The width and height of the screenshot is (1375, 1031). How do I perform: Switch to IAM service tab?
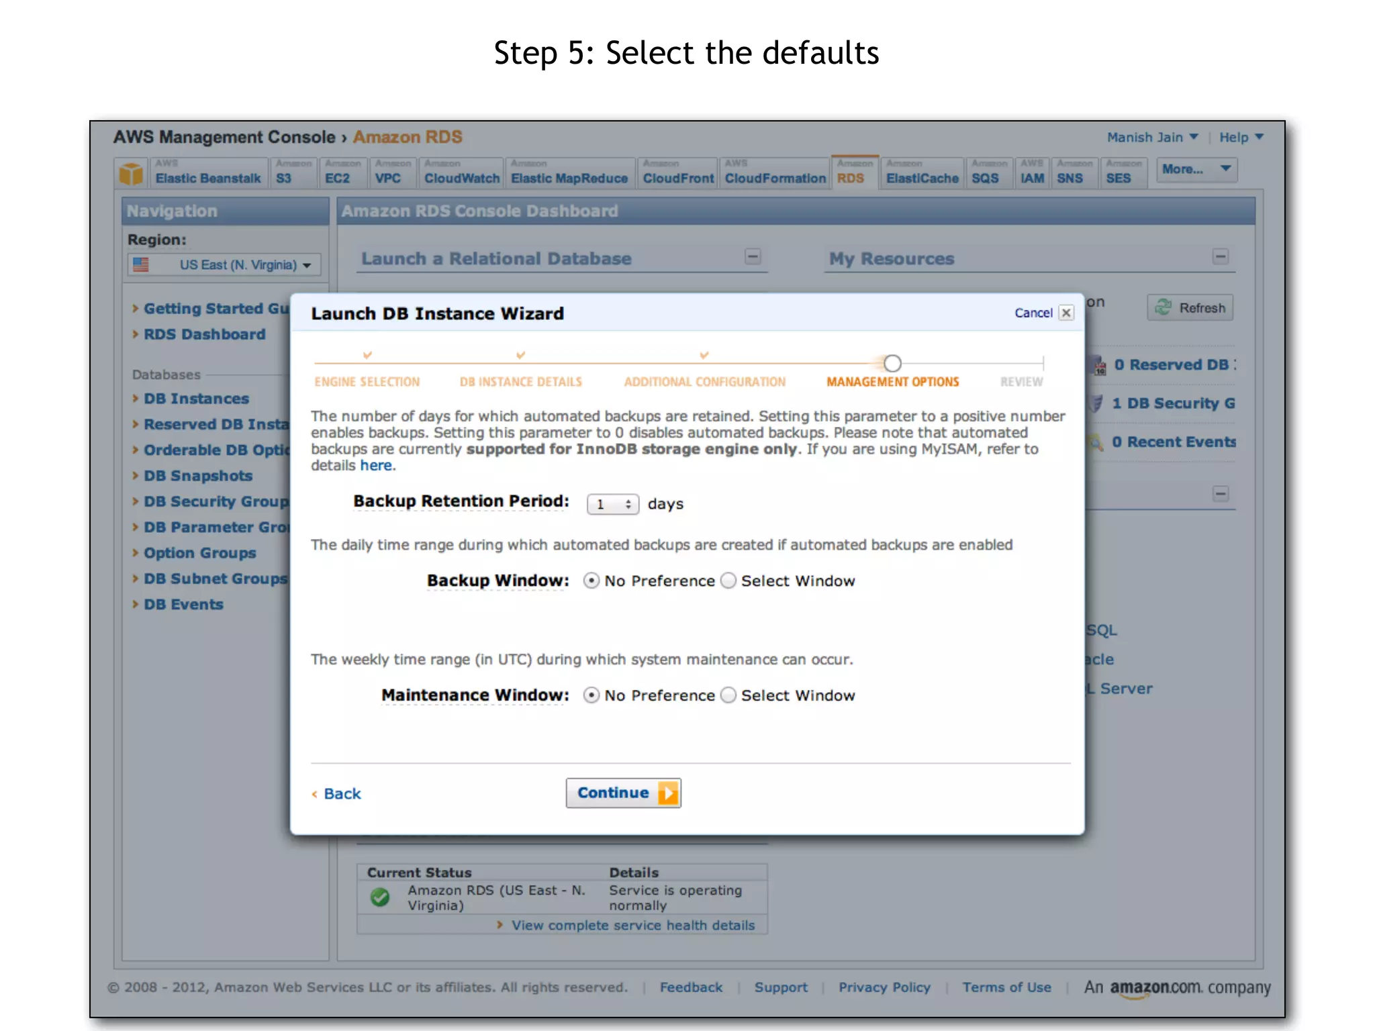point(1032,173)
